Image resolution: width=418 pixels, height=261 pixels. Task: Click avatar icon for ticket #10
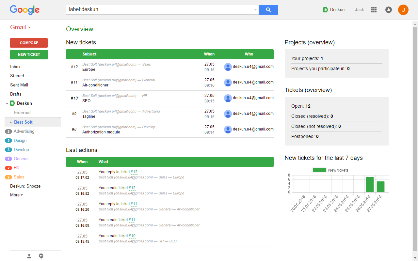tap(228, 98)
